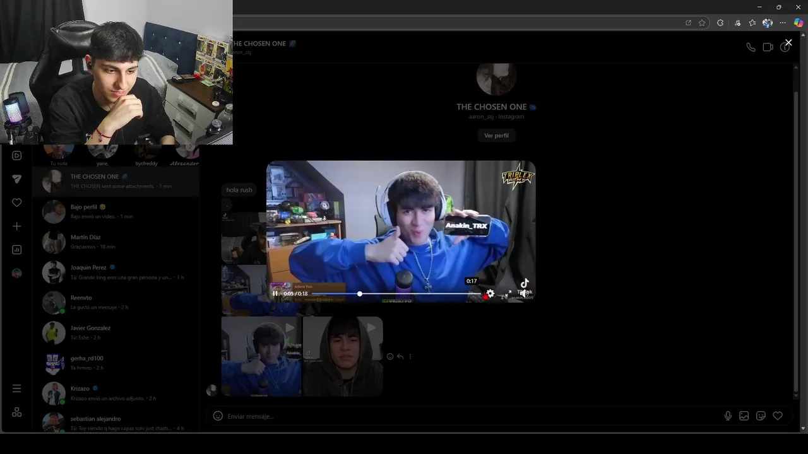
Task: Open video settings gear icon
Action: pos(490,294)
